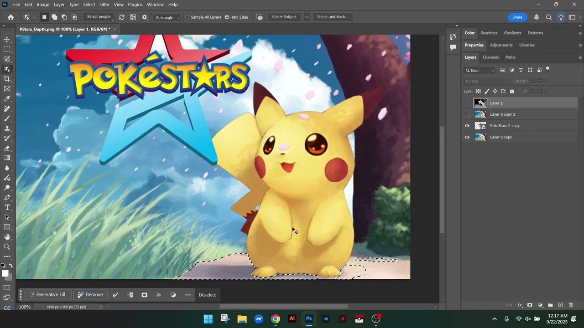The image size is (584, 328).
Task: Click the foreground color swatch
Action: 5,273
